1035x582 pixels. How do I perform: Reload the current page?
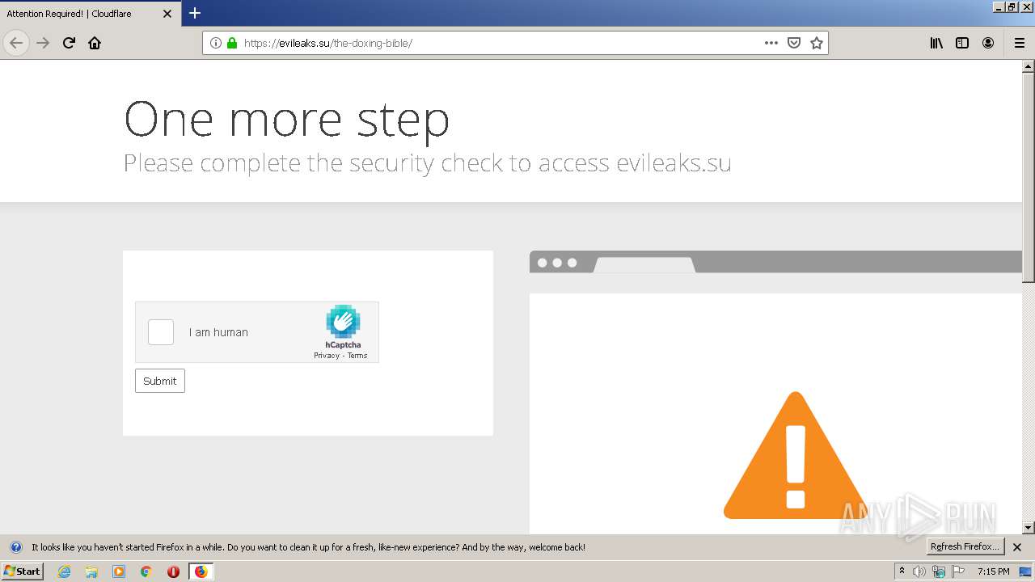[x=69, y=43]
